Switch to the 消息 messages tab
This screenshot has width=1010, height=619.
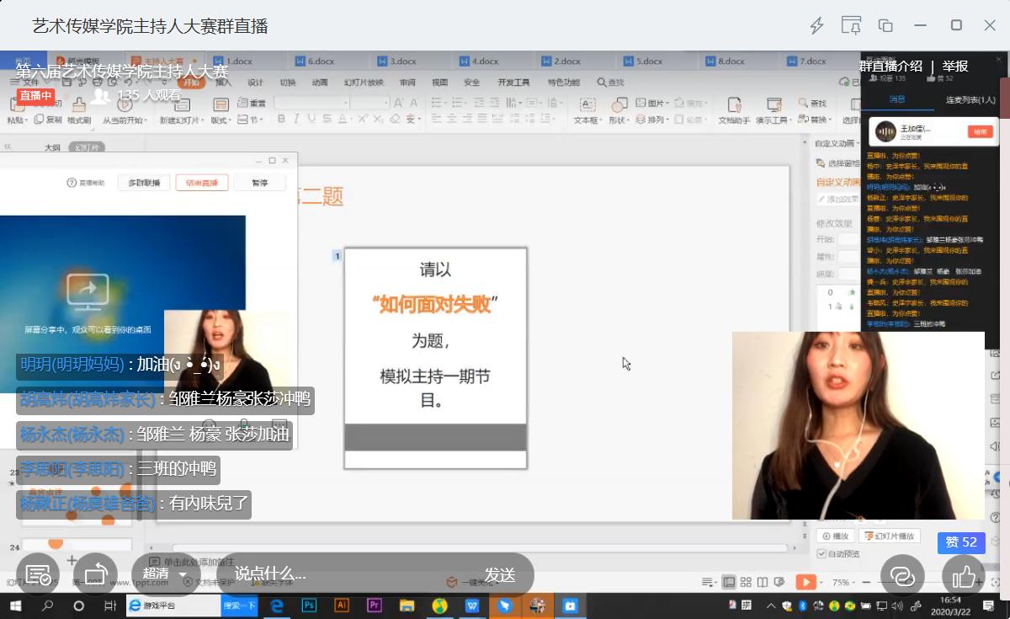click(897, 99)
